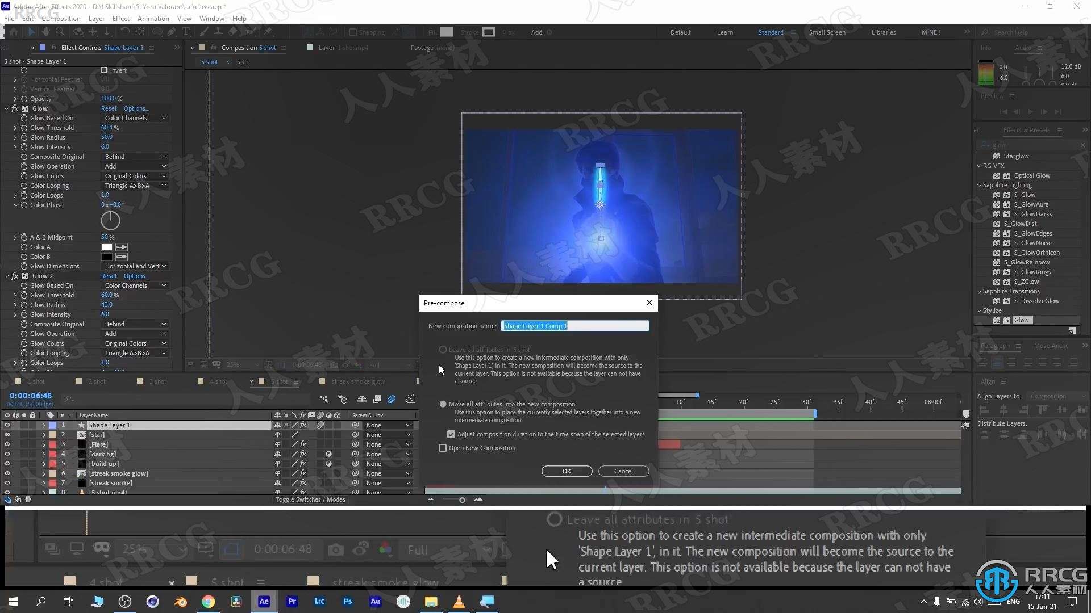Toggle Draft 3D icon in timeline
This screenshot has height=613, width=1091.
342,400
